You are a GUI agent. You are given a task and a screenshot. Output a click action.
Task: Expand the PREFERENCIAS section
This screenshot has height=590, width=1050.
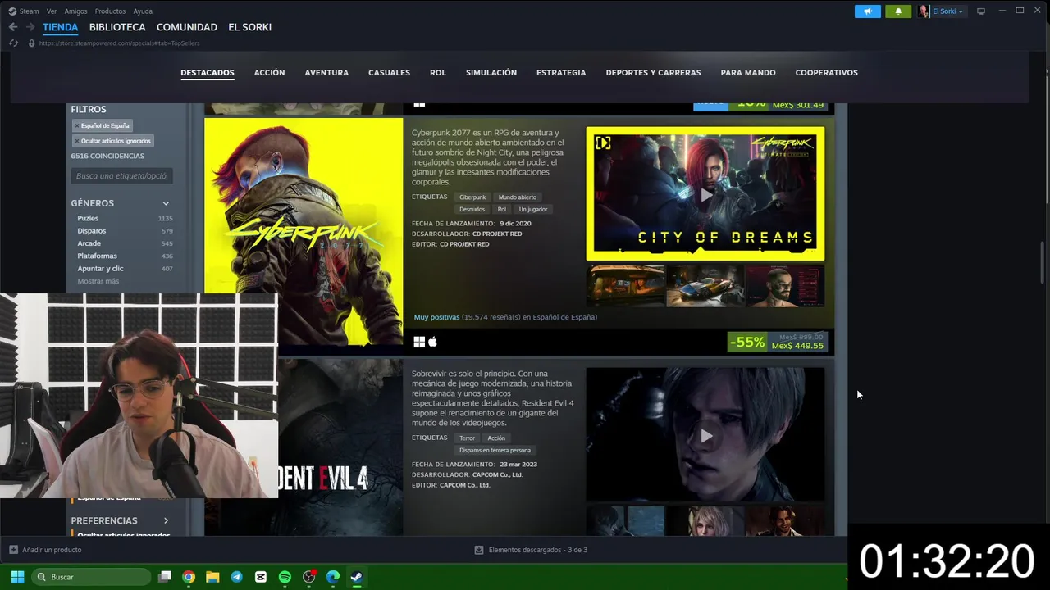coord(166,520)
